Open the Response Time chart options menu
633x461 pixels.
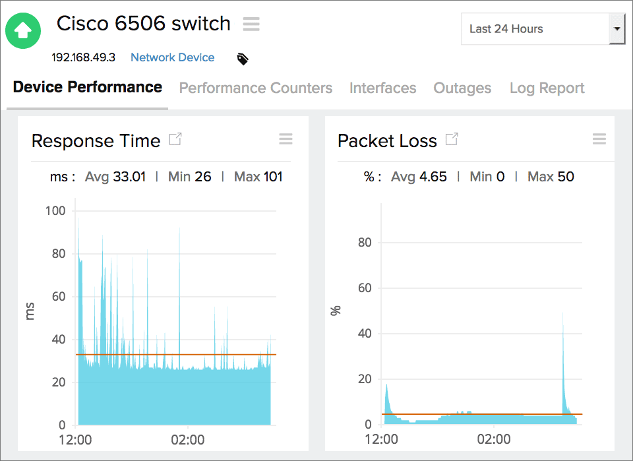(286, 138)
